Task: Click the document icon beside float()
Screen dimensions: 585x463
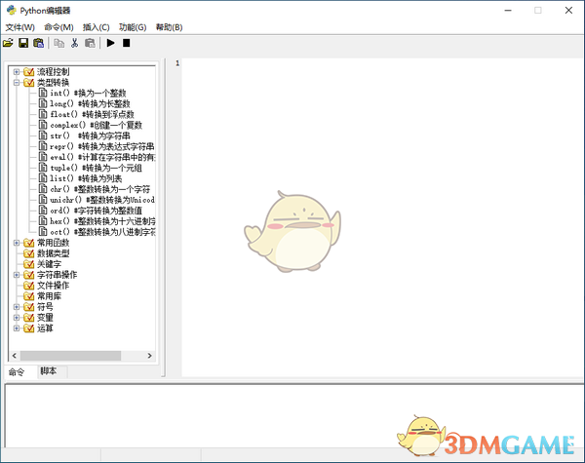Action: pos(43,114)
